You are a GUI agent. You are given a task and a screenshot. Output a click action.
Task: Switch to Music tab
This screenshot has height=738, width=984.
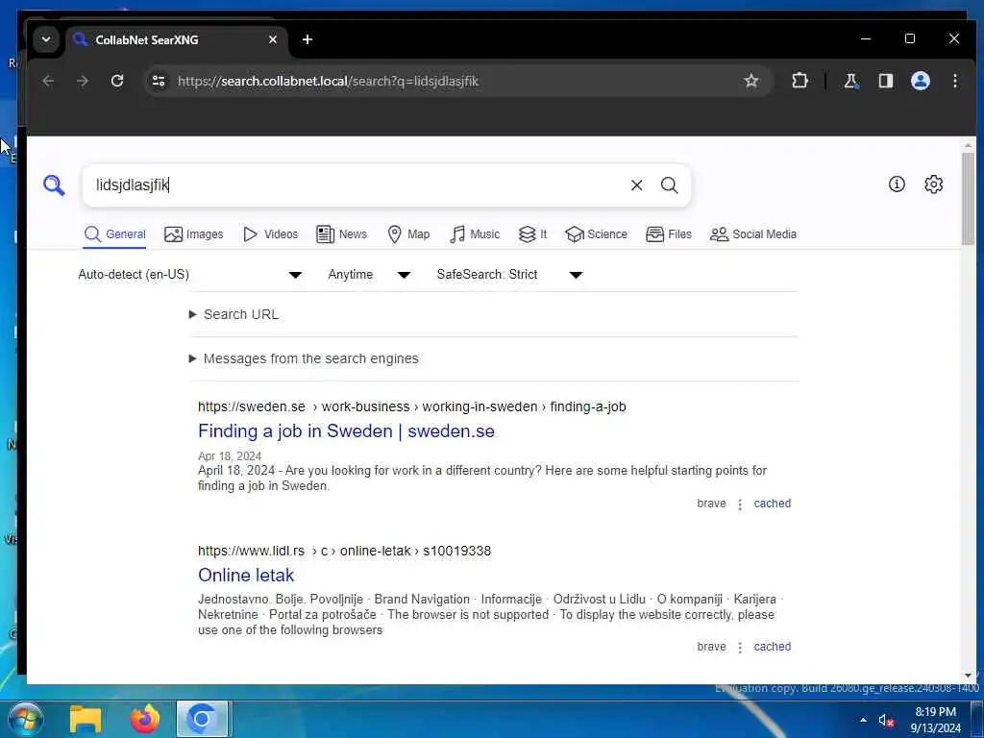click(475, 234)
